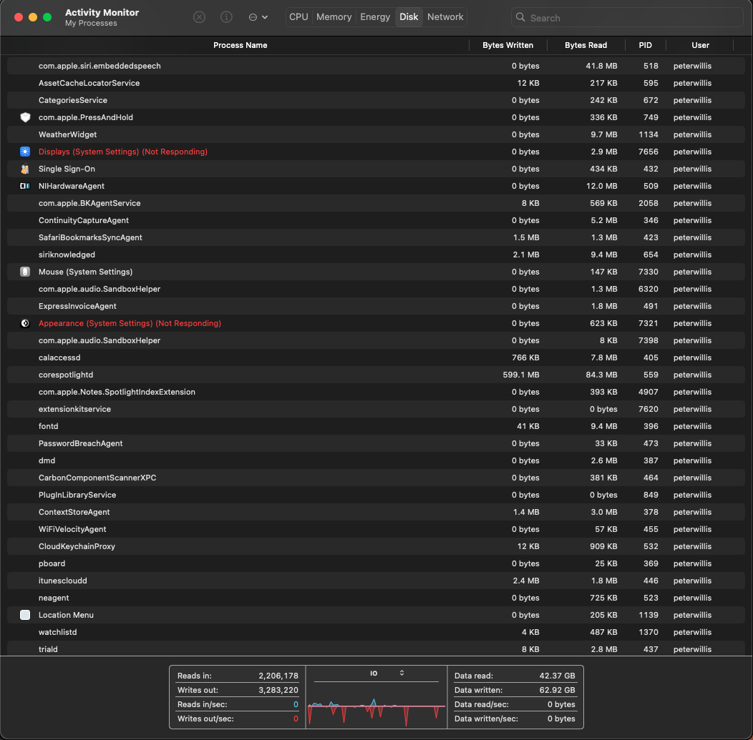Sort by Bytes Written column
This screenshot has width=753, height=740.
(x=507, y=45)
